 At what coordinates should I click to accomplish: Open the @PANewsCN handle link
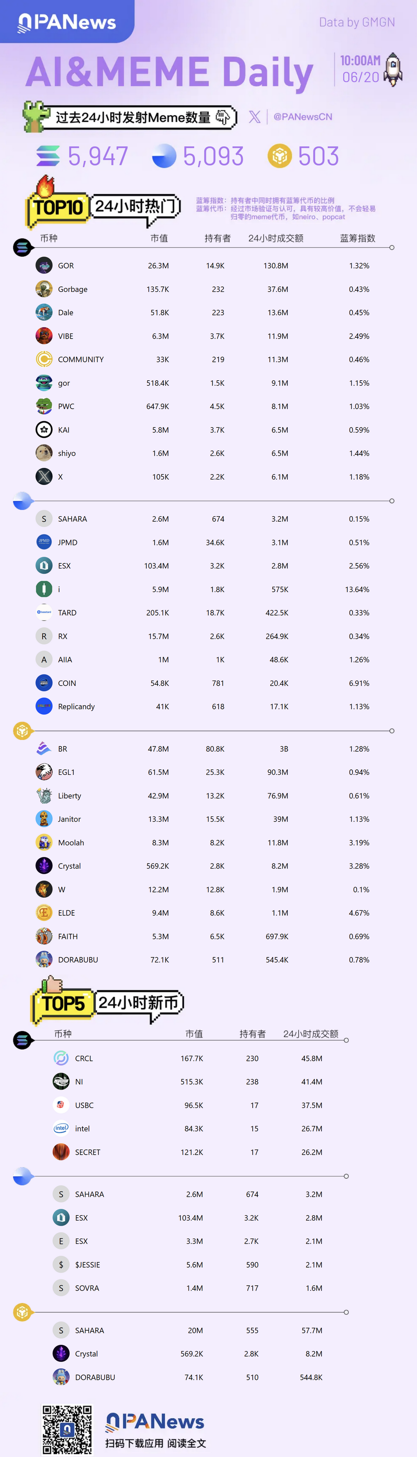(x=303, y=116)
